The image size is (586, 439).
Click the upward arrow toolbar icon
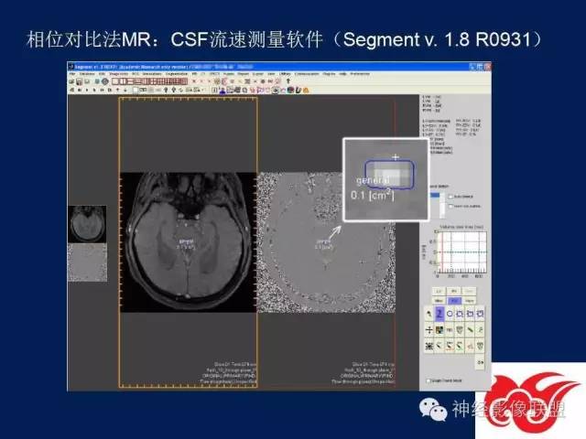[x=288, y=81]
